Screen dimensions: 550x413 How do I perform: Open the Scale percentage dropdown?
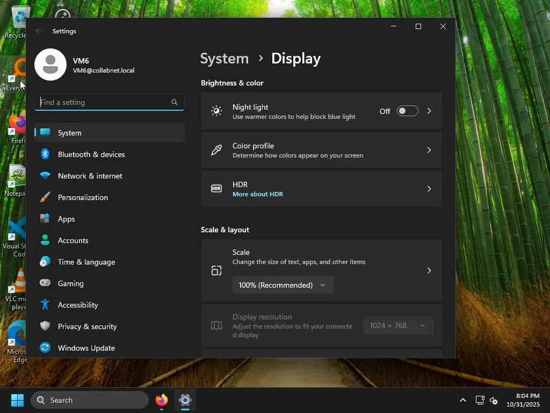283,285
